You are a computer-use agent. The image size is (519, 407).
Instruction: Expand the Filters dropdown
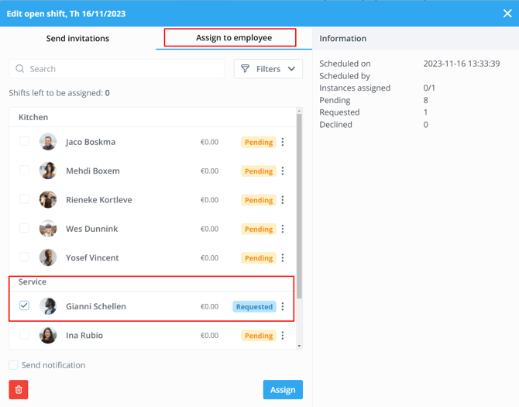pos(268,69)
